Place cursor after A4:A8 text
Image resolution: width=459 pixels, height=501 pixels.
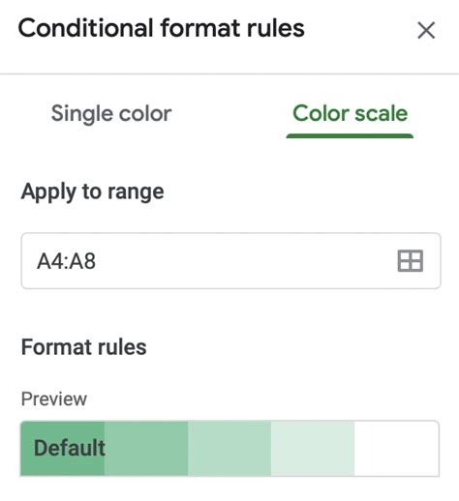click(96, 261)
